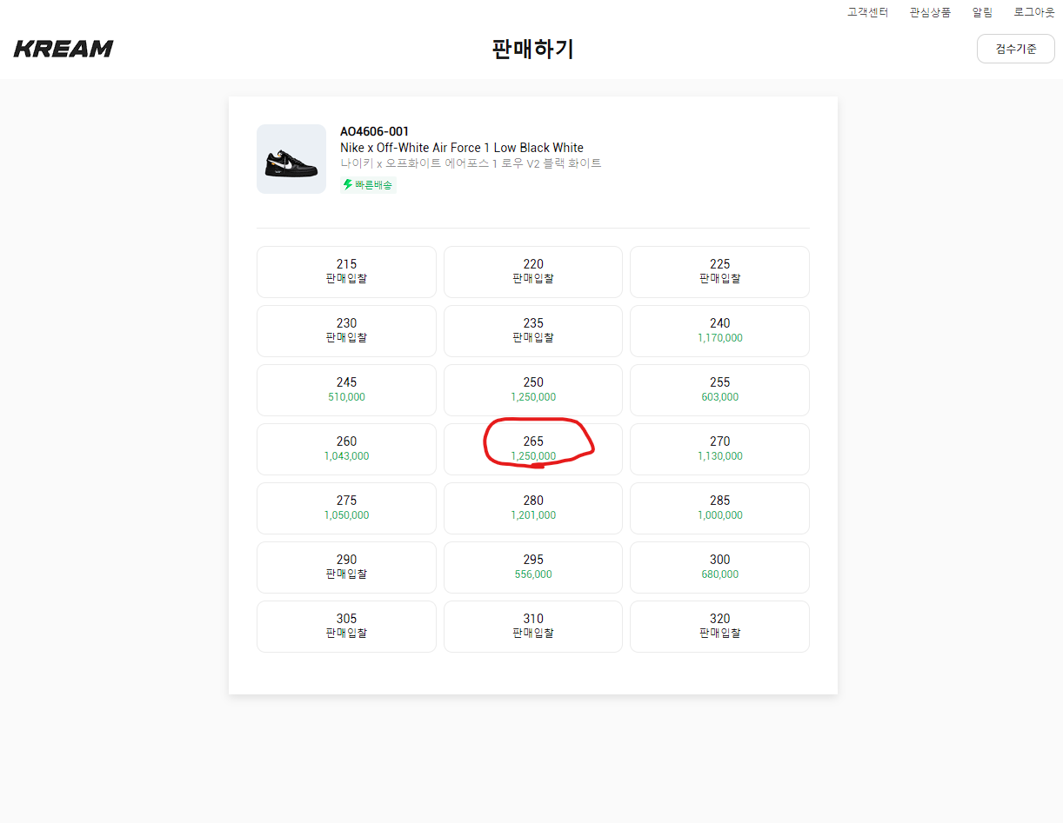The image size is (1063, 823).
Task: Choose size 245 priced 510,000
Action: pyautogui.click(x=346, y=389)
